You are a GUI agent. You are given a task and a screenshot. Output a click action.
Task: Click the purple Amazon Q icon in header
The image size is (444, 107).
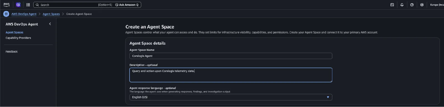point(18,5)
